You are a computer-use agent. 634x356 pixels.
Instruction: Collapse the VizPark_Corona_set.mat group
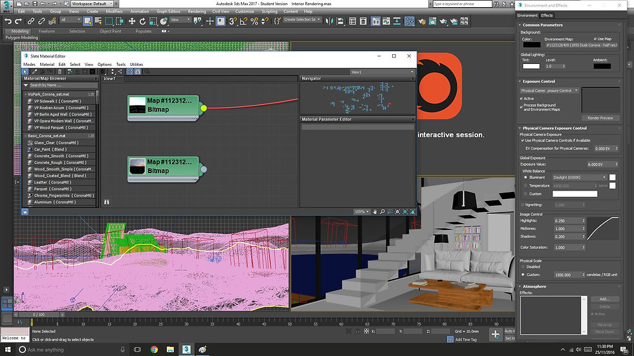[26, 94]
